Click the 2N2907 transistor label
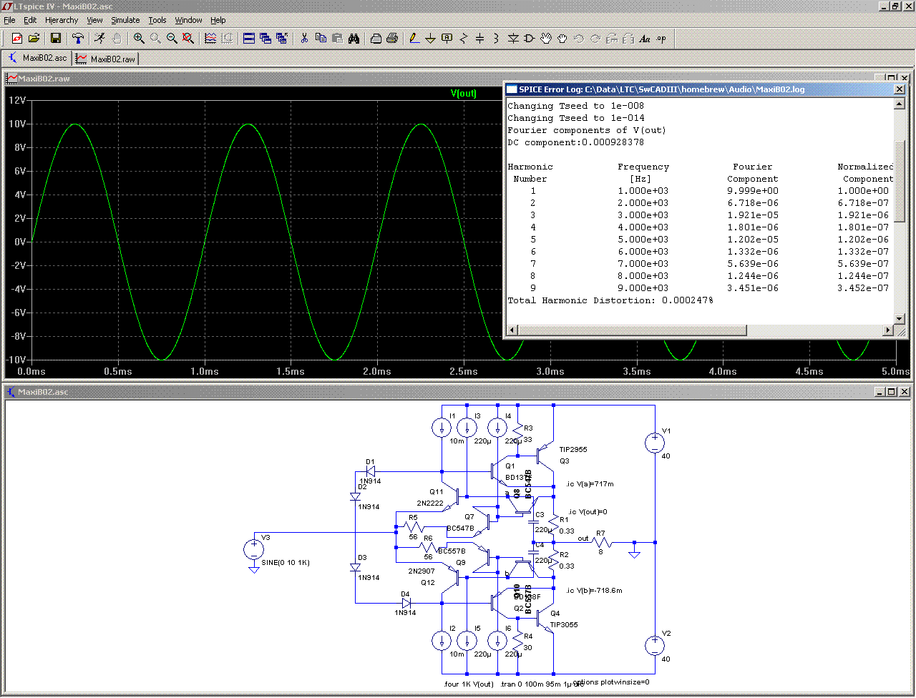This screenshot has height=698, width=916. (422, 571)
